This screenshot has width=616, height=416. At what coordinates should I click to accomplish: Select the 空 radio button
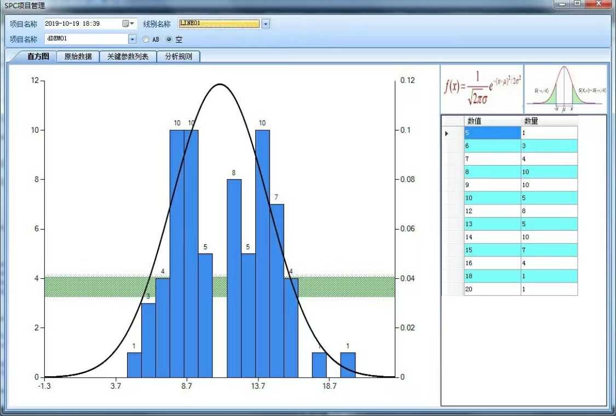169,39
